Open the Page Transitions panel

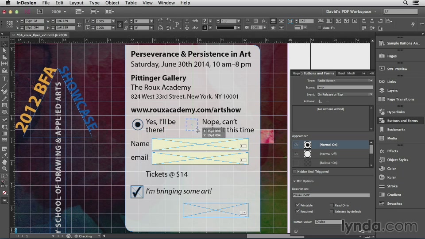coord(397,99)
